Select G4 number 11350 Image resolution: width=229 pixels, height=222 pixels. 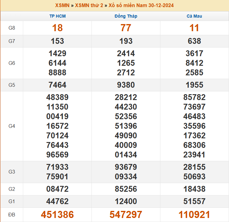pyautogui.click(x=57, y=107)
